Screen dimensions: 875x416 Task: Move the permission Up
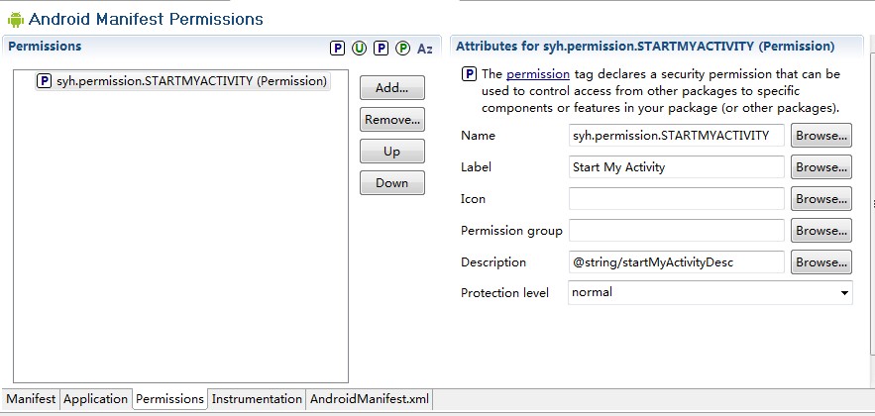pyautogui.click(x=392, y=152)
